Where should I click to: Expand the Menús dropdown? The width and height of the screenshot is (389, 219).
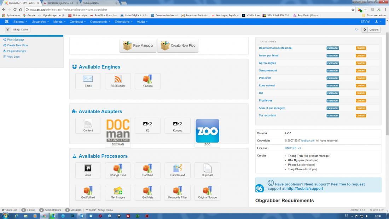59,22
